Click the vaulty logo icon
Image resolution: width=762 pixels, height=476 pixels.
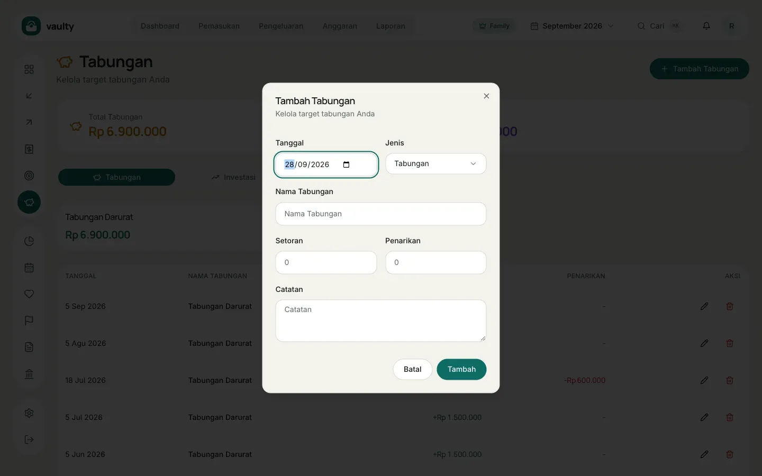point(31,26)
